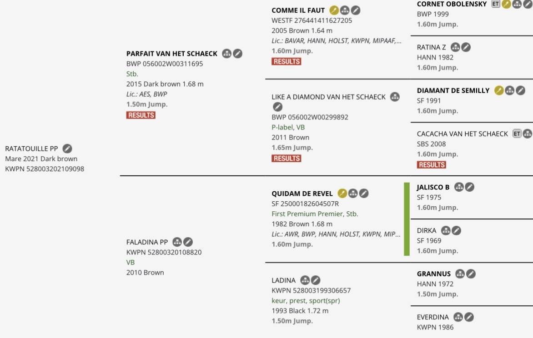Open pedigree tree icon for FALADINA PP
This screenshot has width=533, height=338.
click(x=177, y=242)
